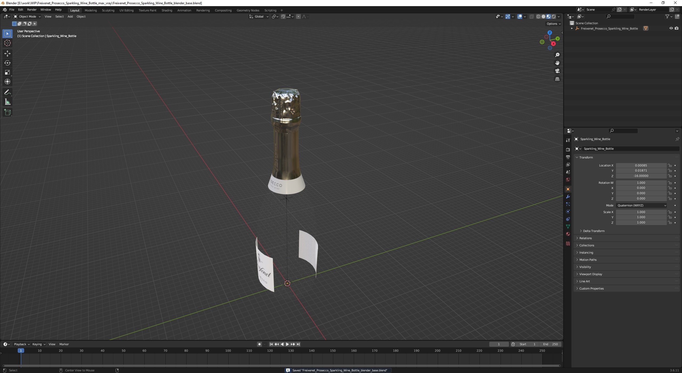The width and height of the screenshot is (682, 373).
Task: Toggle X-ray display
Action: (x=531, y=17)
